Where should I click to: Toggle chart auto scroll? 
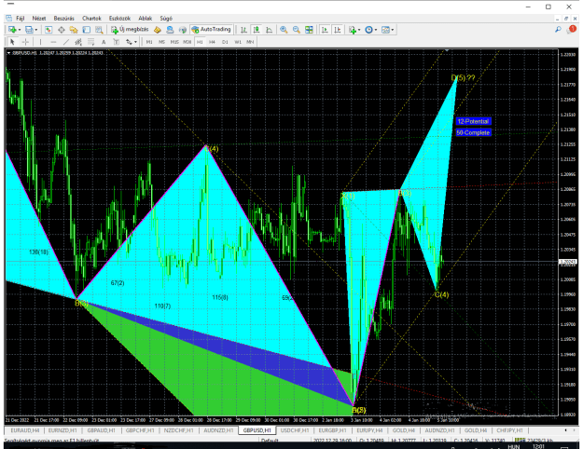pos(325,30)
